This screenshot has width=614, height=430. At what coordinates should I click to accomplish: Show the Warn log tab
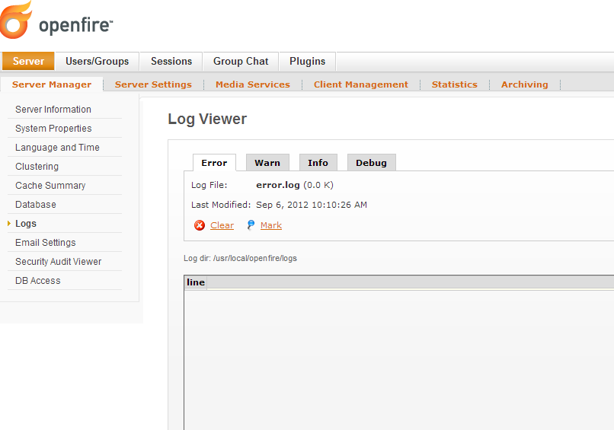pyautogui.click(x=267, y=163)
